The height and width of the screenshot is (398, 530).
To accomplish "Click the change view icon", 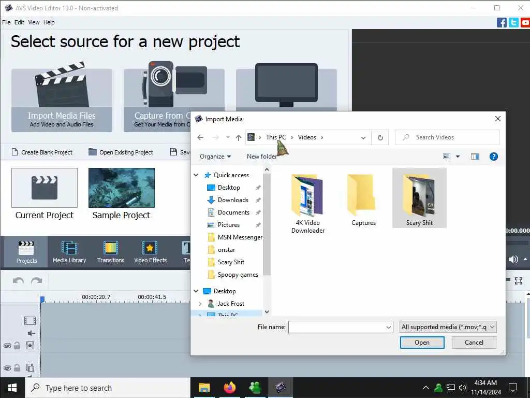I will [447, 157].
